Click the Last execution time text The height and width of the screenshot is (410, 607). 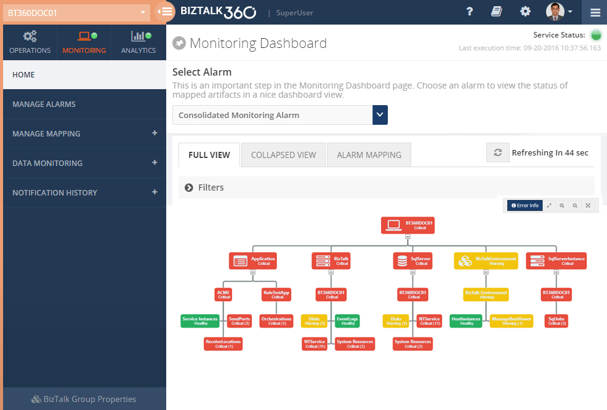coord(529,48)
